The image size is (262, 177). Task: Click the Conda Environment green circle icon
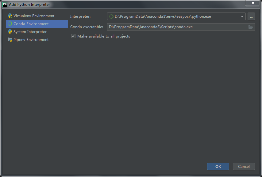click(10, 23)
